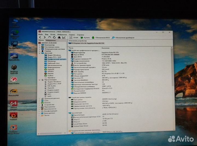The height and width of the screenshot is (146, 197).
Task: Open the Справка menu
Action: [x=80, y=35]
